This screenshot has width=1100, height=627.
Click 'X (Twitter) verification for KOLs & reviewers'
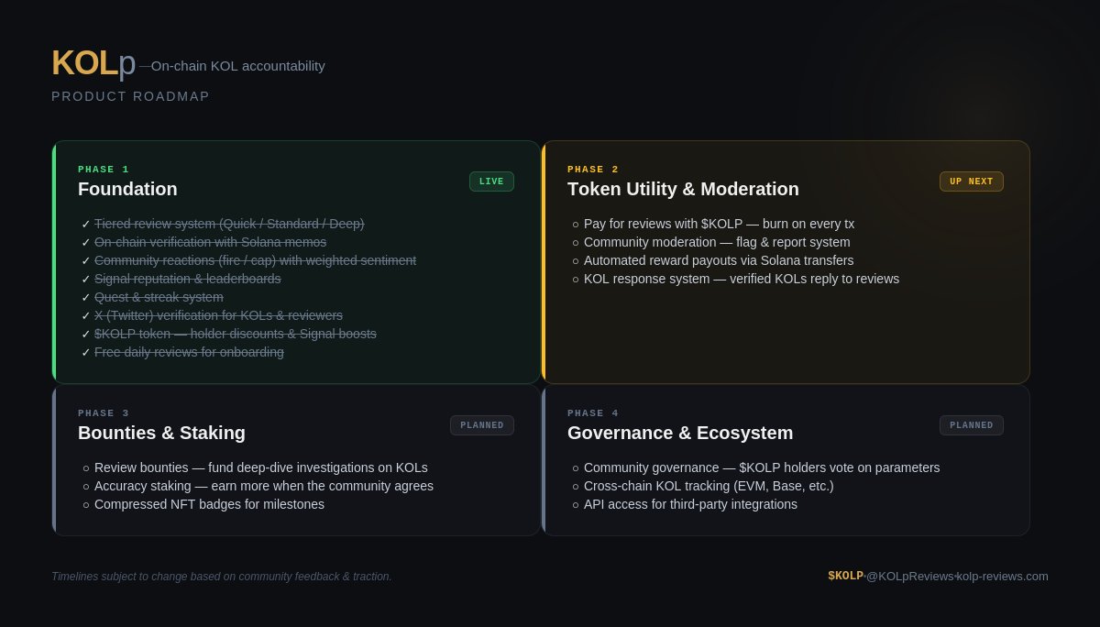218,315
